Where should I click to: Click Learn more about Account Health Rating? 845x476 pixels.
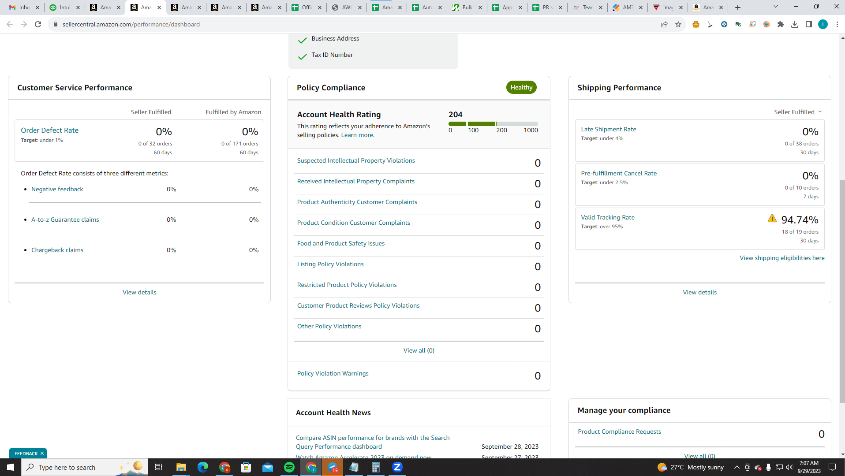[357, 135]
